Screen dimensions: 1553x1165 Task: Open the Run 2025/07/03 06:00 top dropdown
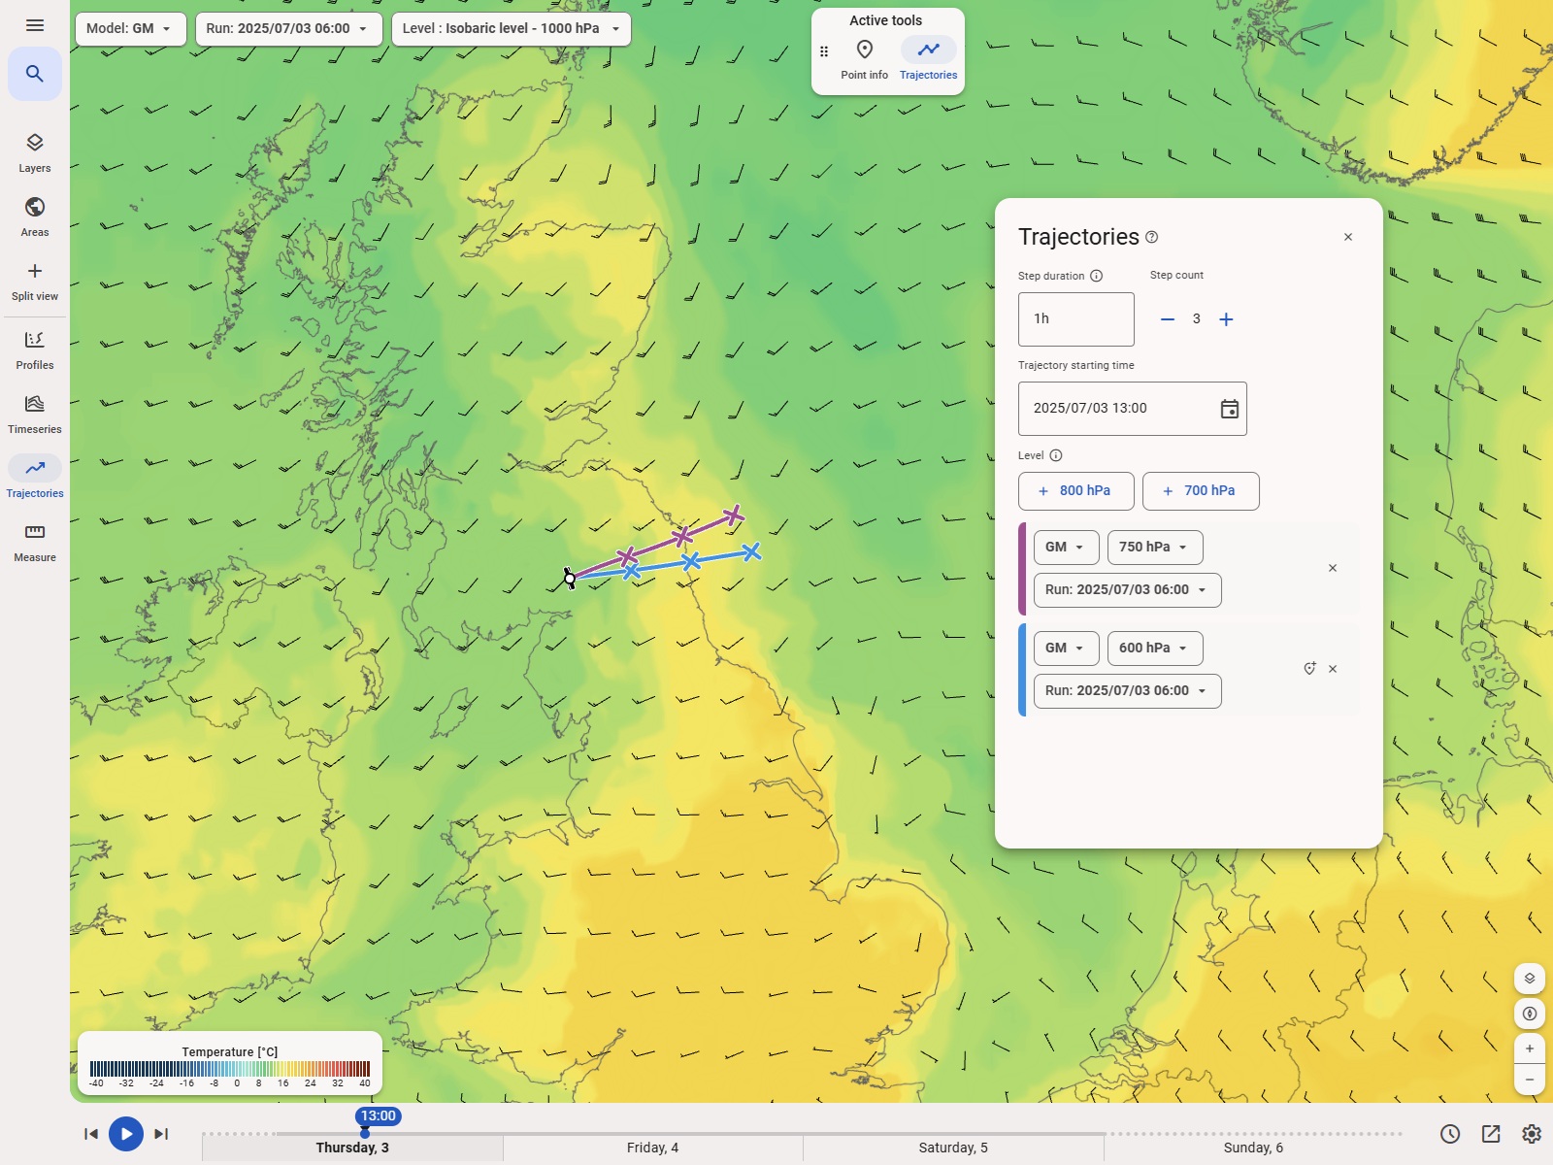click(x=288, y=29)
